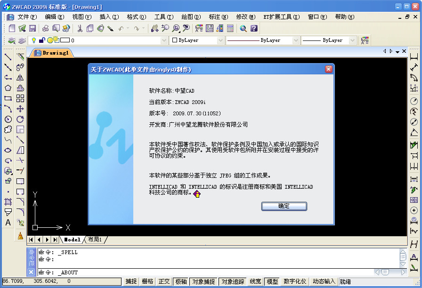The width and height of the screenshot is (422, 288).
Task: Toggle 极轴 polar tracking
Action: pos(181,281)
